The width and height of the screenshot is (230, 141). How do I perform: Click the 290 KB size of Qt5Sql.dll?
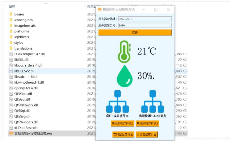(181, 111)
